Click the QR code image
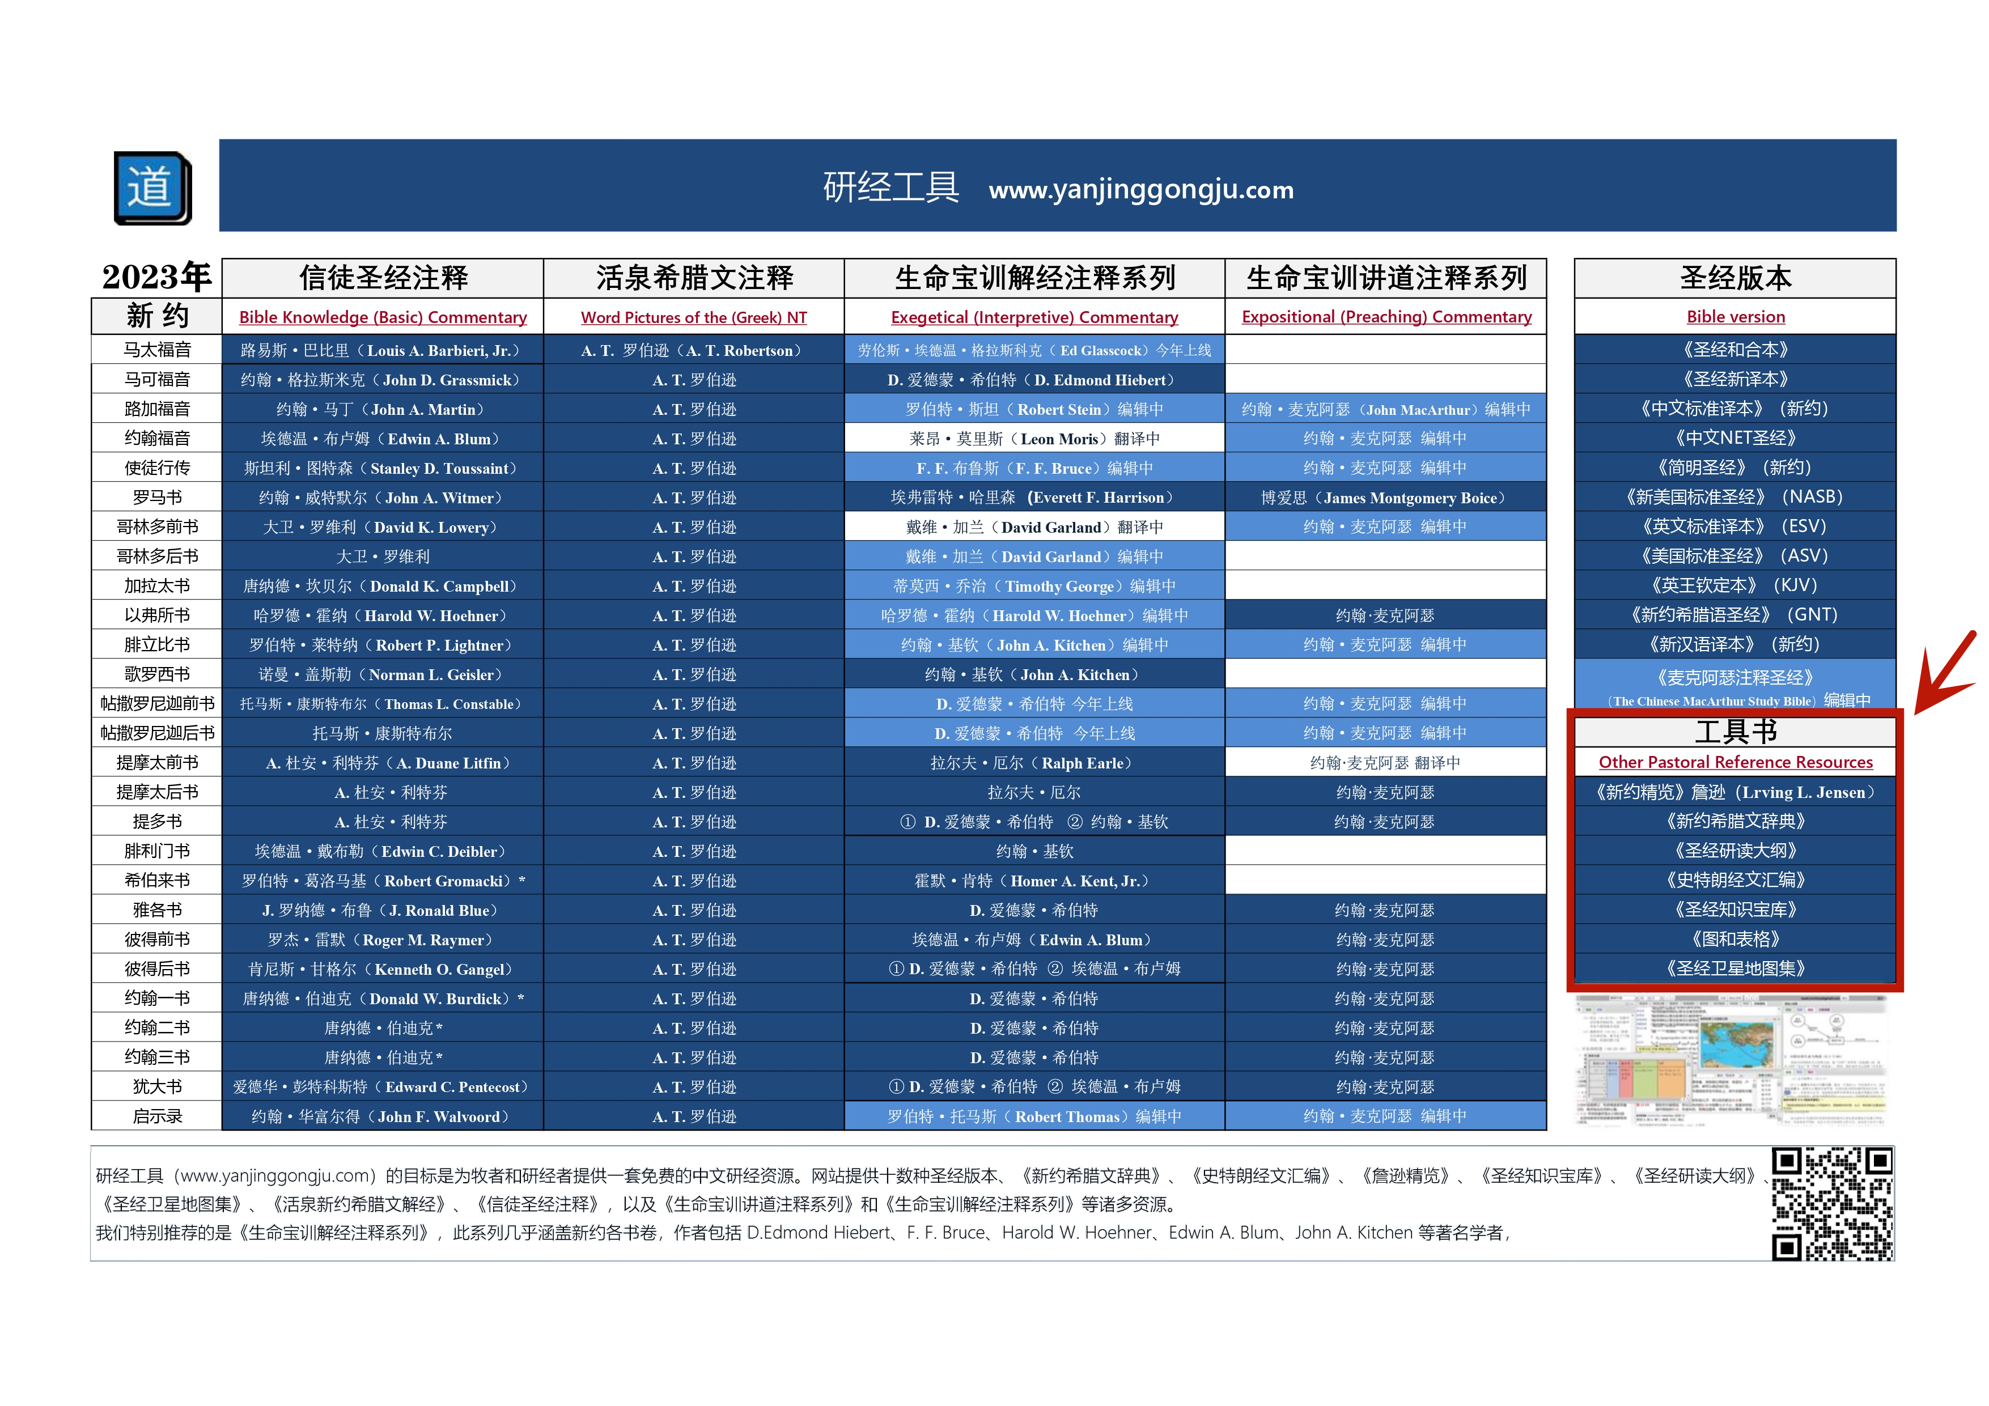 point(1831,1203)
